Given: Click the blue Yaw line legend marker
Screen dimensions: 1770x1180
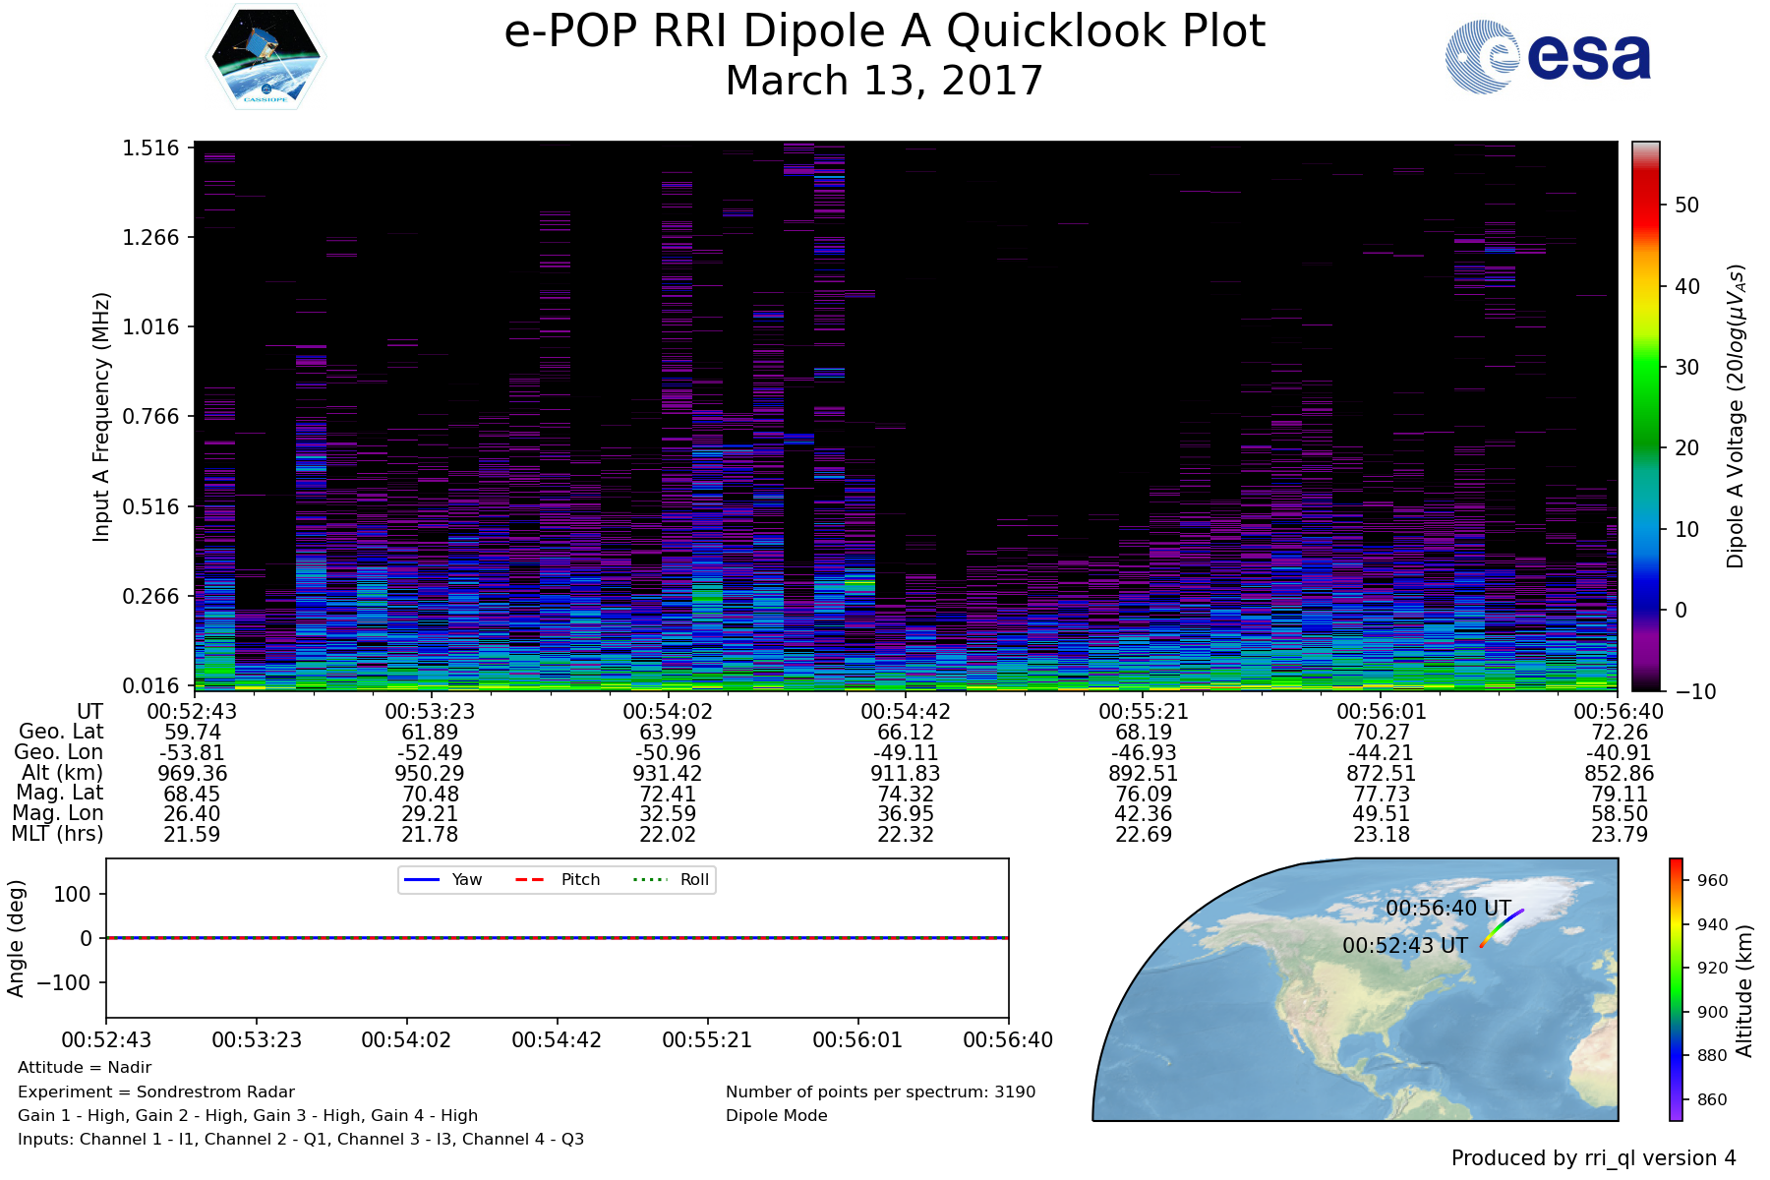Looking at the screenshot, I should point(421,879).
